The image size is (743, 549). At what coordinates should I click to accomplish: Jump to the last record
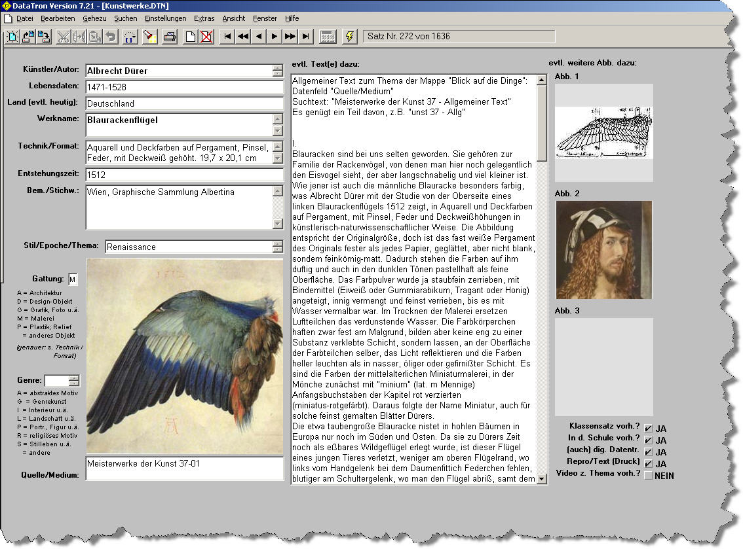[x=305, y=37]
